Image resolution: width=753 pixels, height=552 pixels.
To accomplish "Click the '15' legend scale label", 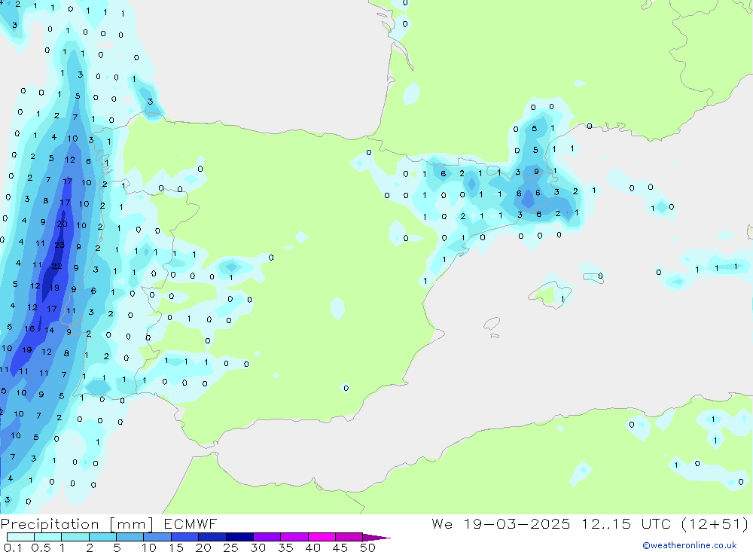I will point(176,547).
